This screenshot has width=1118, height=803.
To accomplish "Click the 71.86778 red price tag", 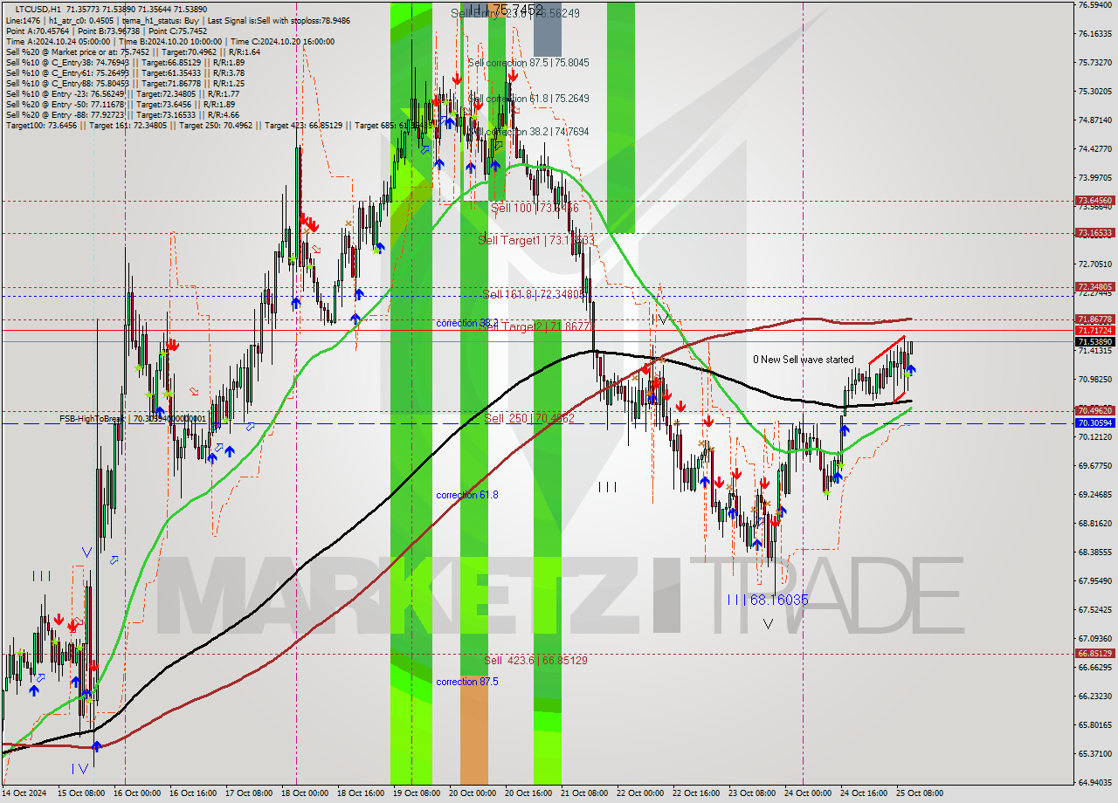I will click(x=1095, y=319).
